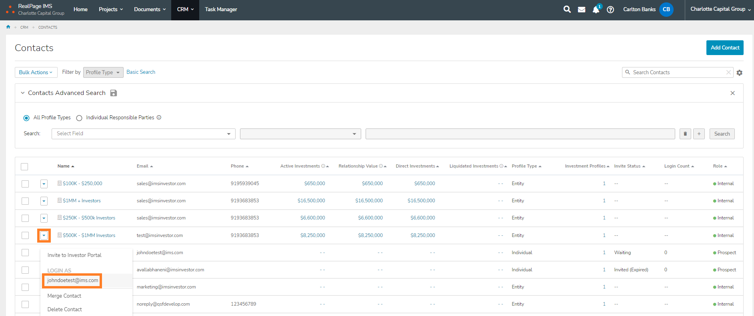Open the contacts table settings gear
This screenshot has width=754, height=316.
[739, 73]
